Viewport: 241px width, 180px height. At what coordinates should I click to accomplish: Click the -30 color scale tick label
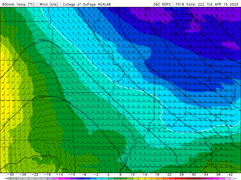point(11,175)
